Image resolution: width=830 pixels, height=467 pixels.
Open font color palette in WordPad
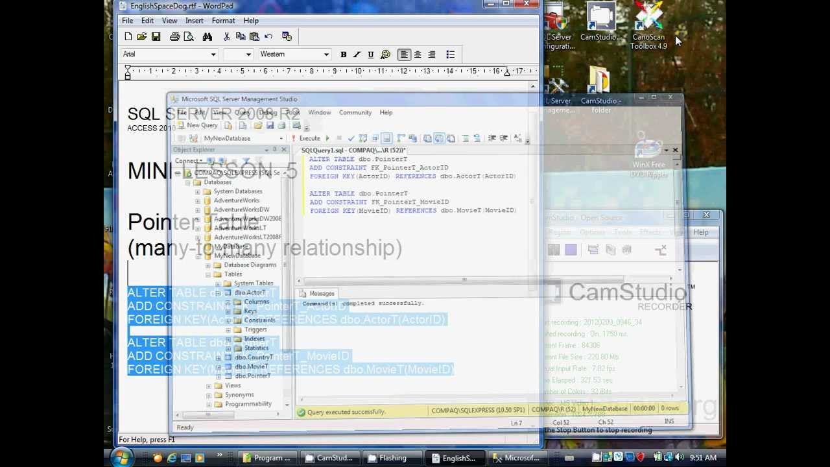pos(385,54)
